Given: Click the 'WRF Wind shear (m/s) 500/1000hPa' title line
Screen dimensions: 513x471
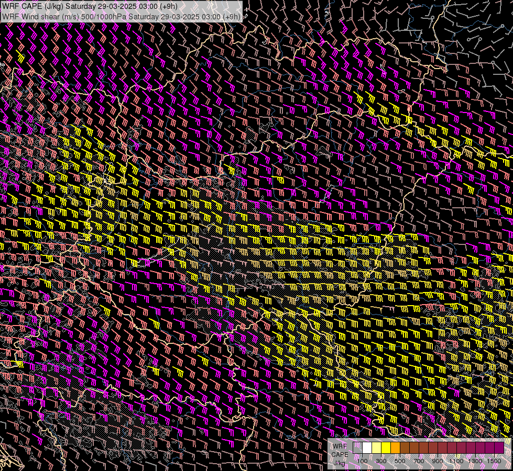Looking at the screenshot, I should tap(121, 16).
